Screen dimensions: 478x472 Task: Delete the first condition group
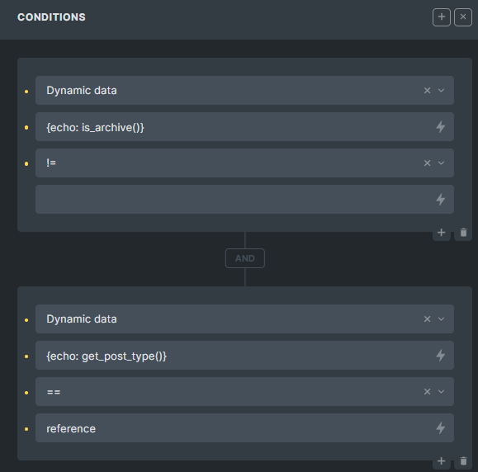click(463, 233)
